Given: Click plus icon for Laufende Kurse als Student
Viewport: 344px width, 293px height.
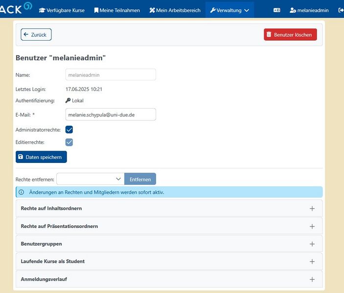Looking at the screenshot, I should pyautogui.click(x=312, y=261).
